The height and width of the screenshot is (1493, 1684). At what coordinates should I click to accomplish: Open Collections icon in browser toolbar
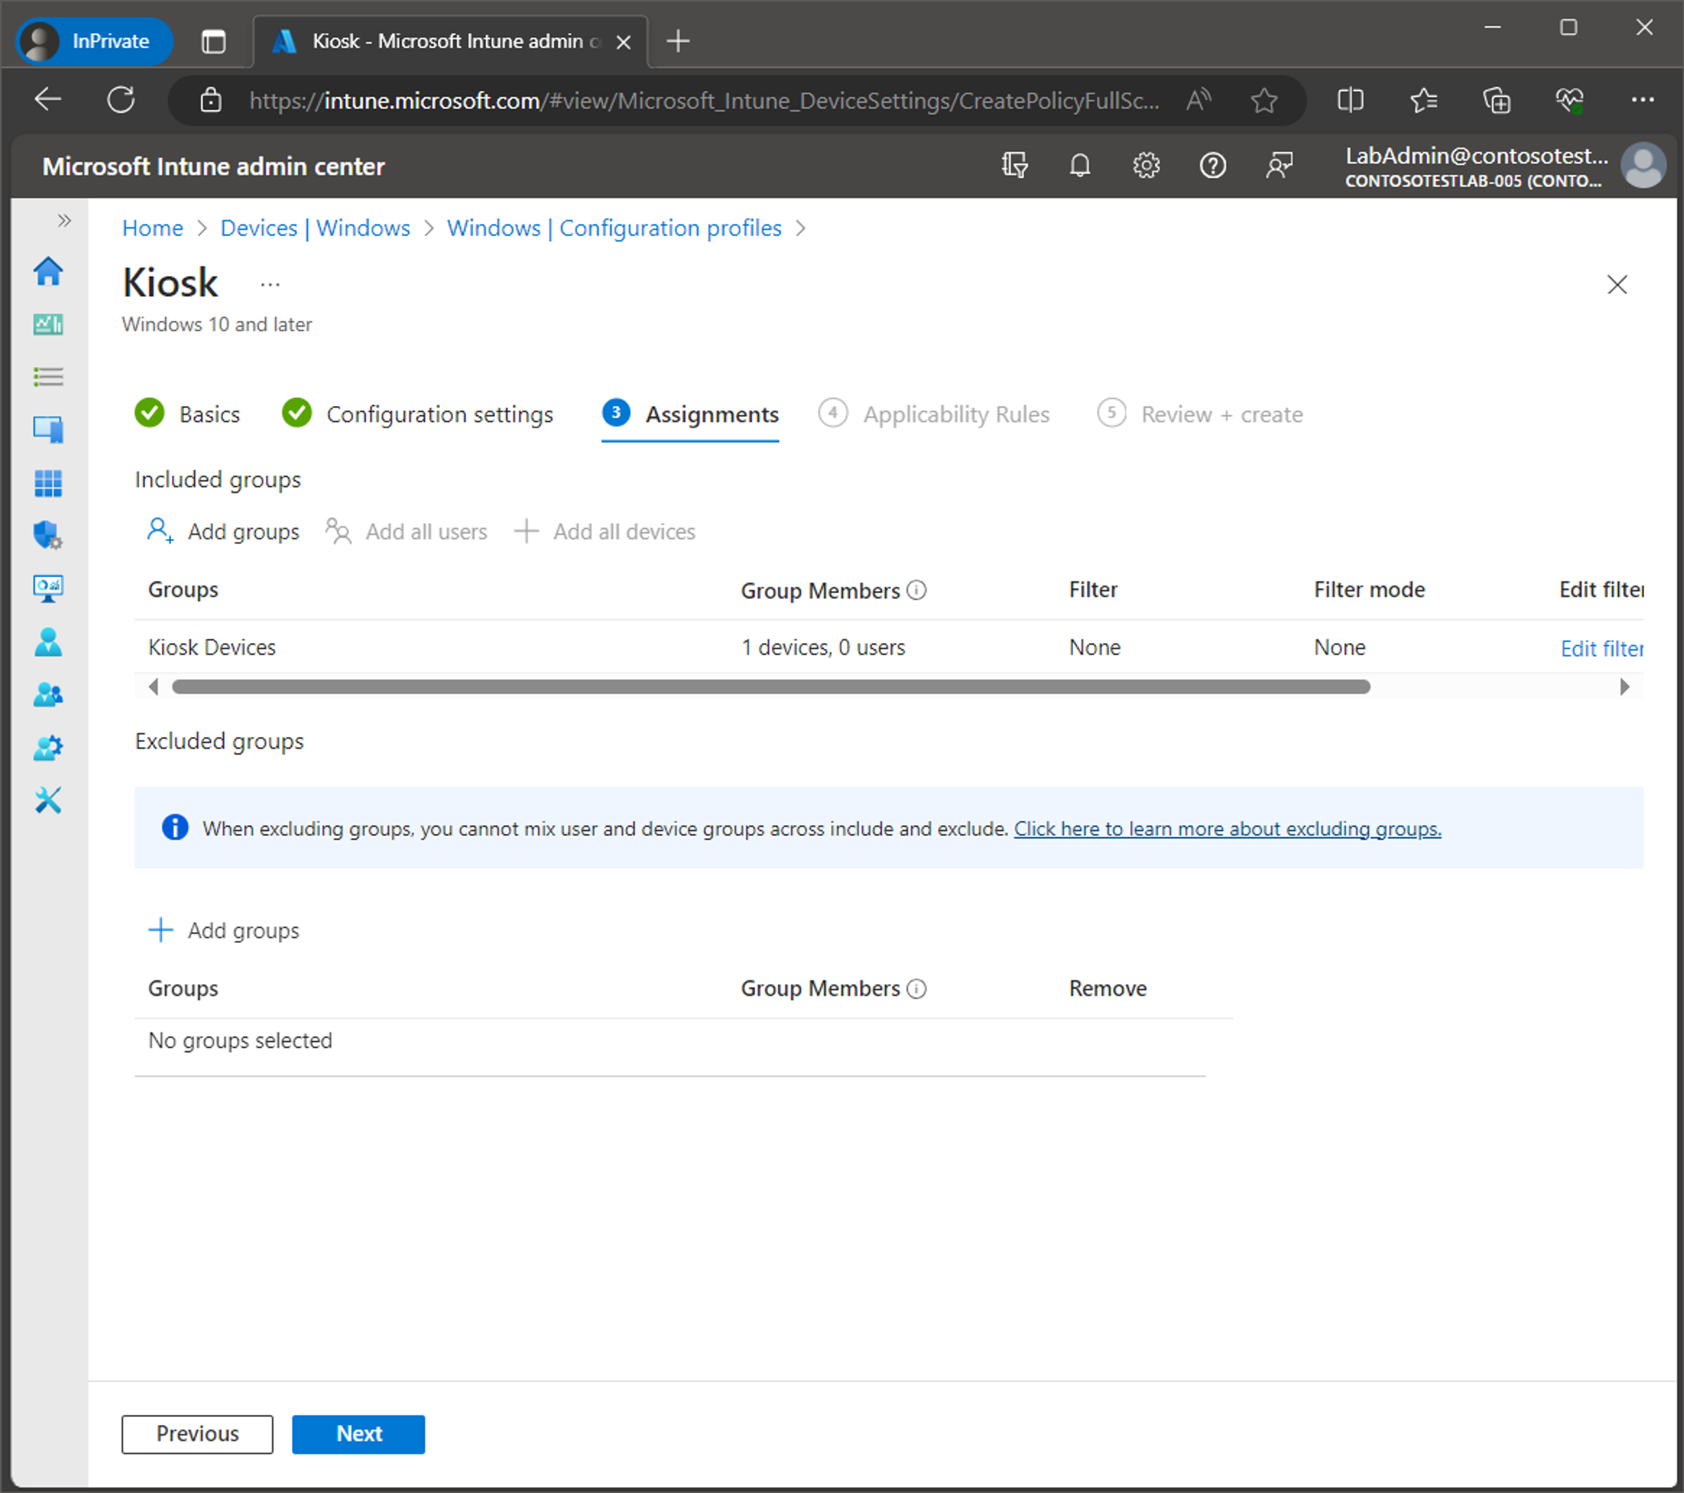(x=1497, y=100)
